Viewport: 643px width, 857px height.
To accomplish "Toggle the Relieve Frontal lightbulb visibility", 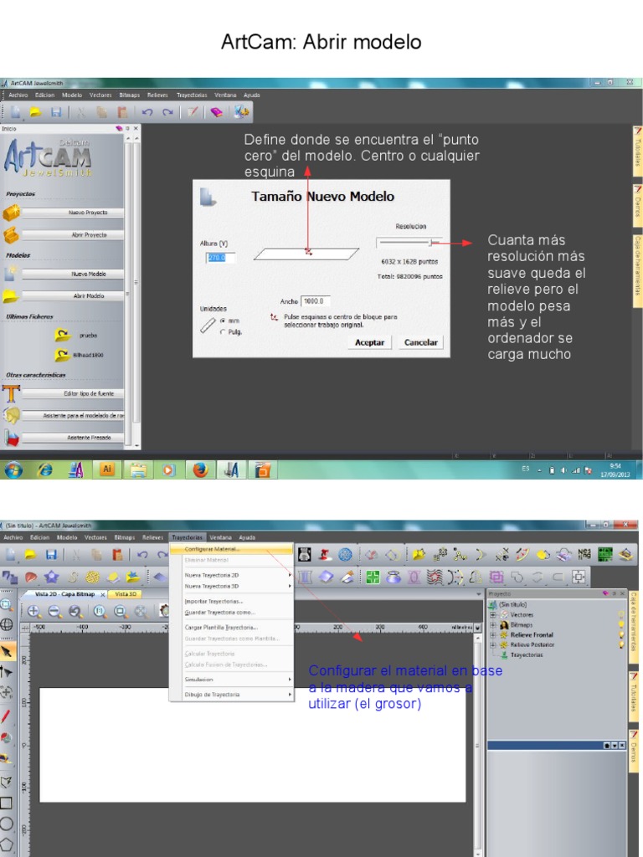I will pyautogui.click(x=620, y=634).
